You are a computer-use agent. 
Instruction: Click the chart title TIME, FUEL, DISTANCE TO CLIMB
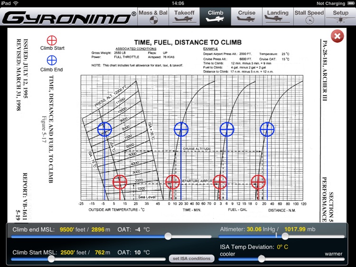(x=188, y=42)
